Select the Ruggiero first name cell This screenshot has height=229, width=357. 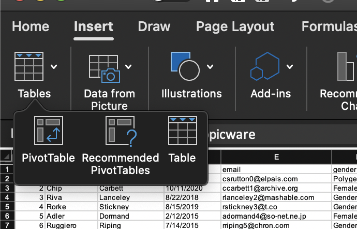point(71,225)
